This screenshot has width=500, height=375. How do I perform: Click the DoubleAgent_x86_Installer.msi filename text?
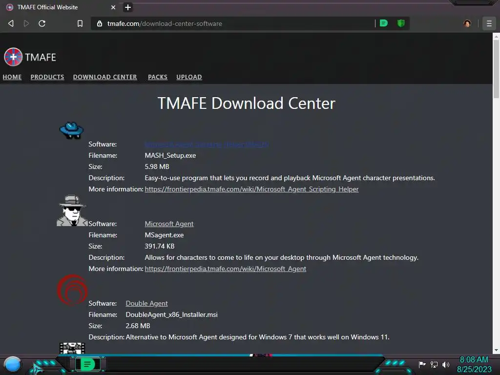171,315
